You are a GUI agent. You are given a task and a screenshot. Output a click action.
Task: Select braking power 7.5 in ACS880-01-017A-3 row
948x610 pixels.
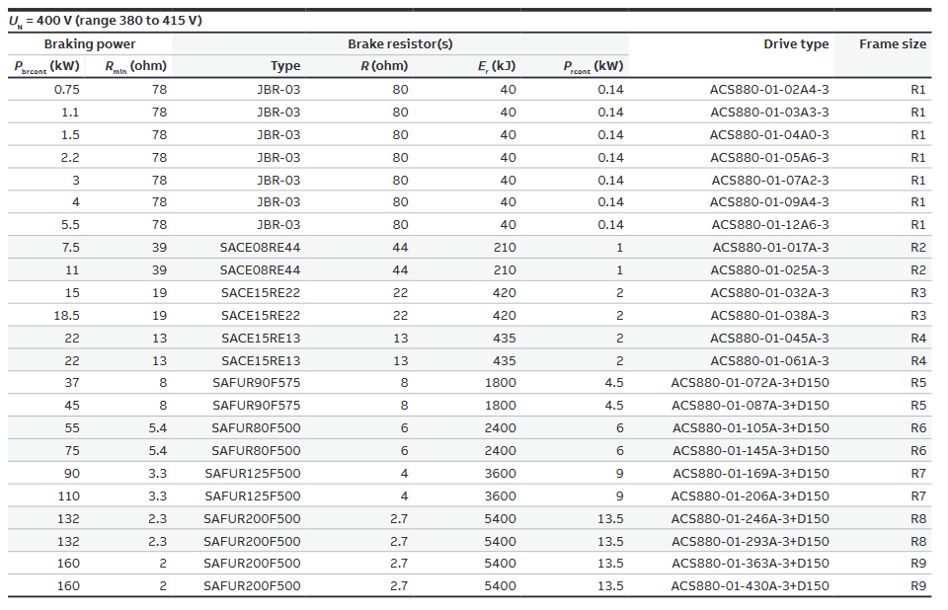pos(70,248)
